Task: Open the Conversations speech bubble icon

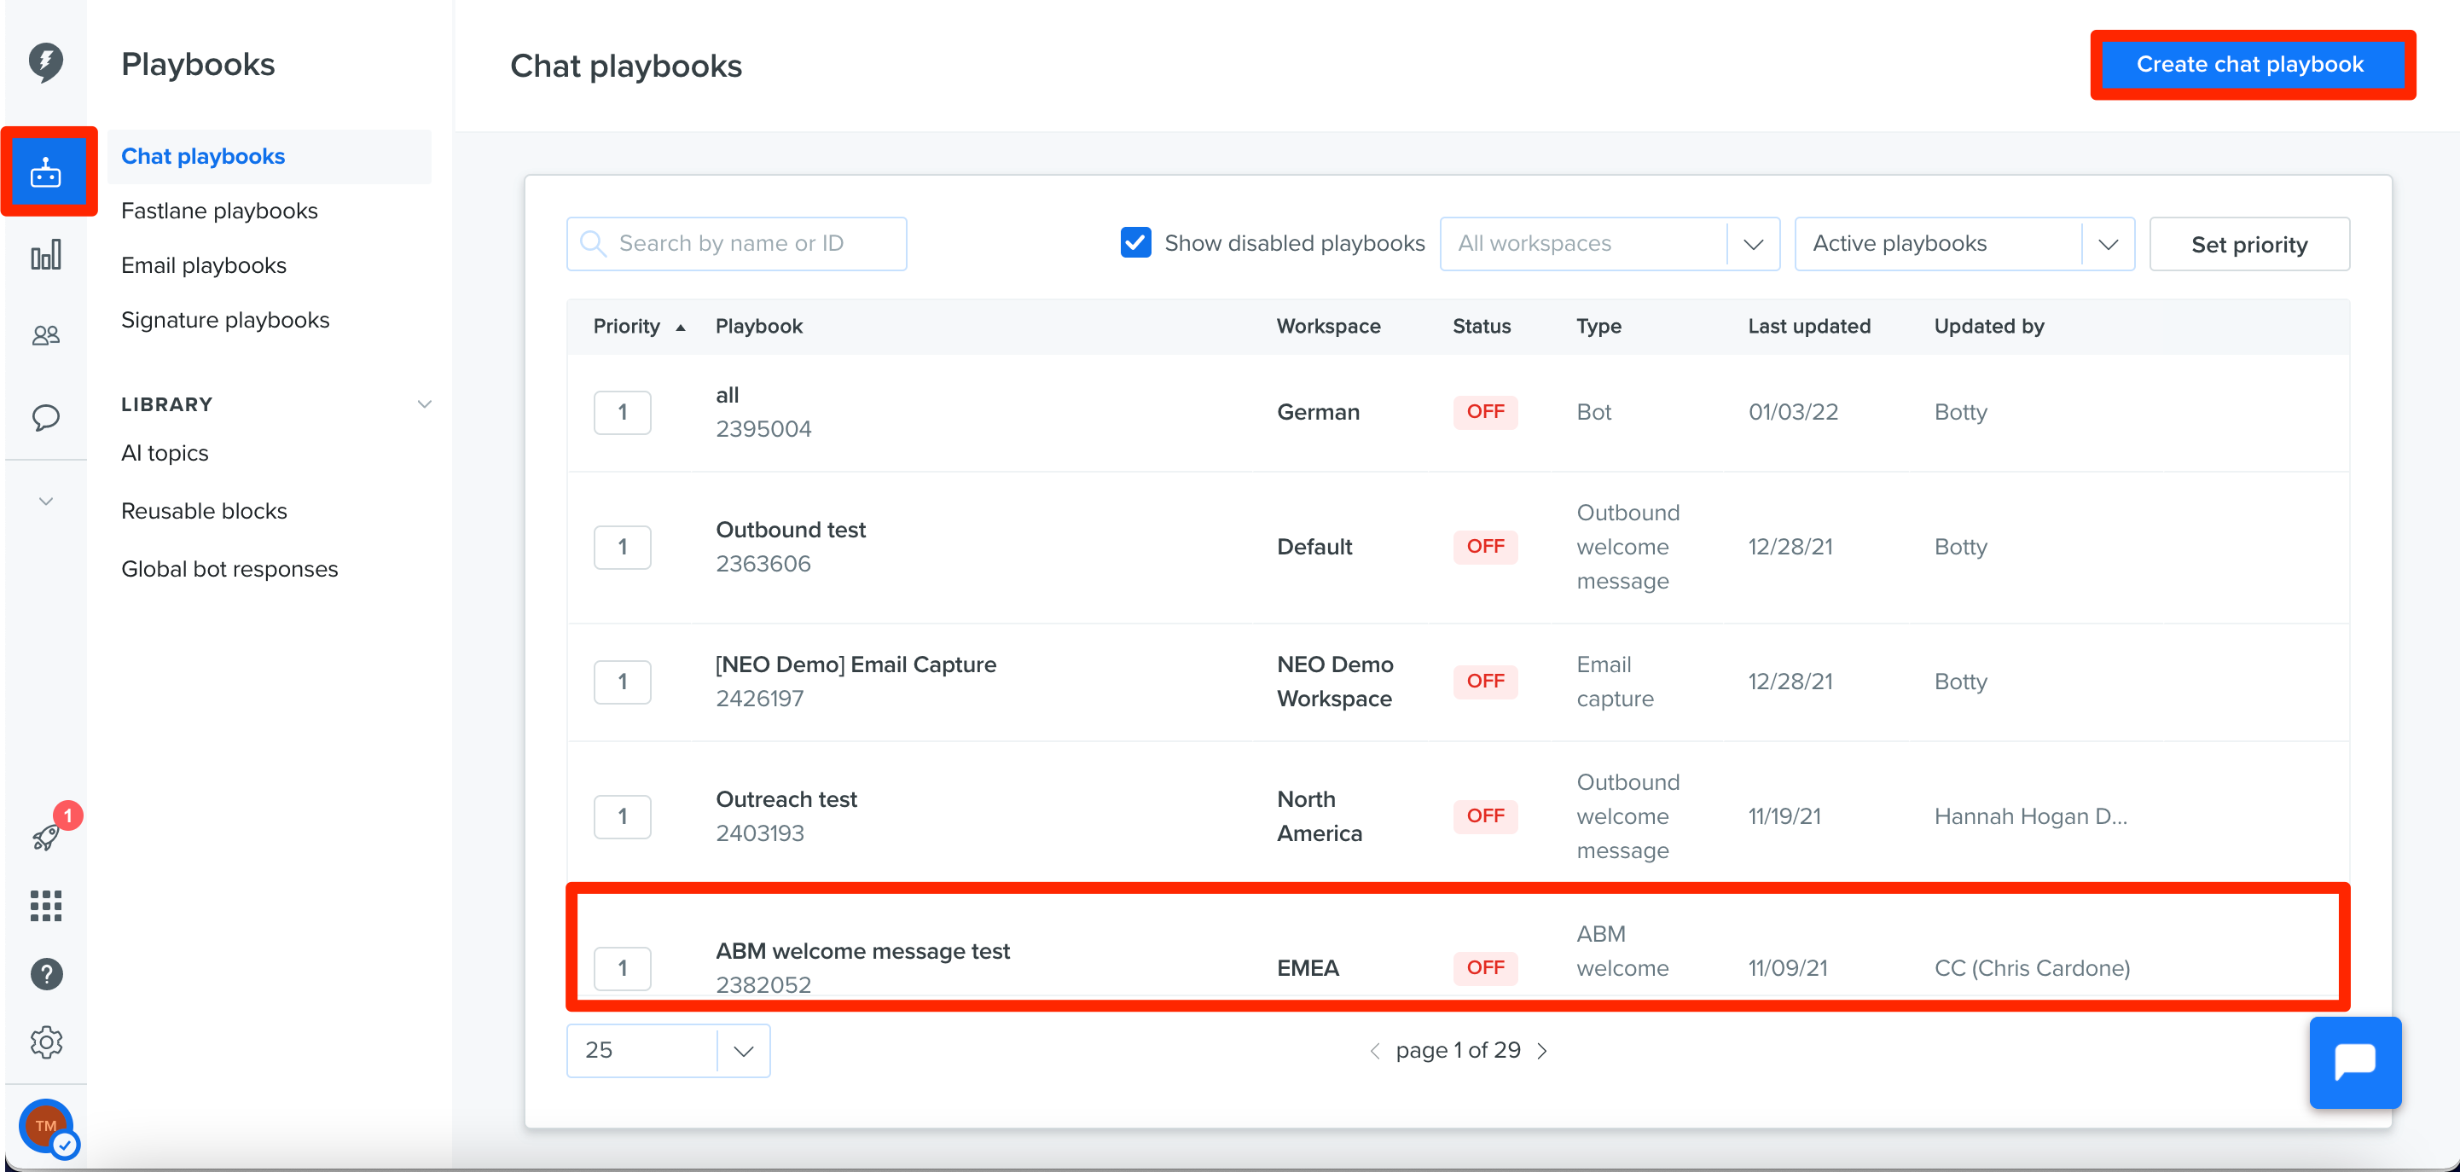Action: 46,417
